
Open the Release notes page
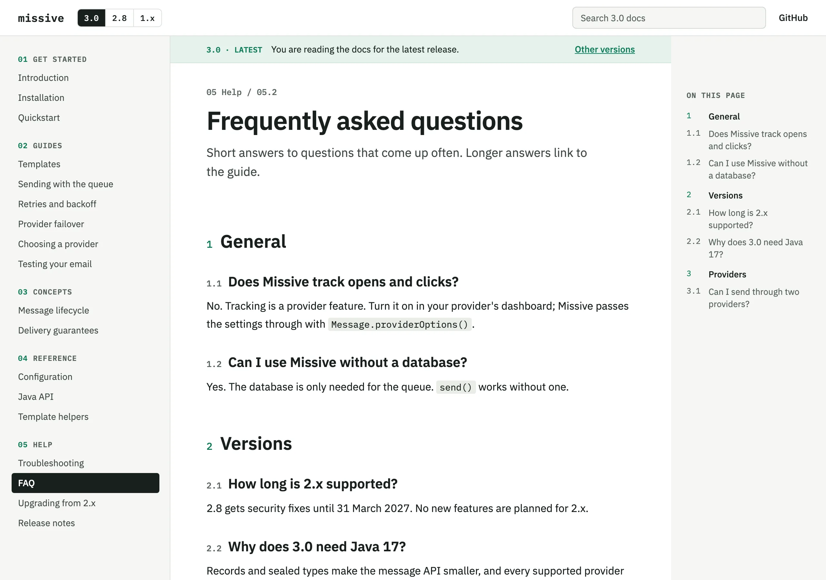click(x=46, y=523)
